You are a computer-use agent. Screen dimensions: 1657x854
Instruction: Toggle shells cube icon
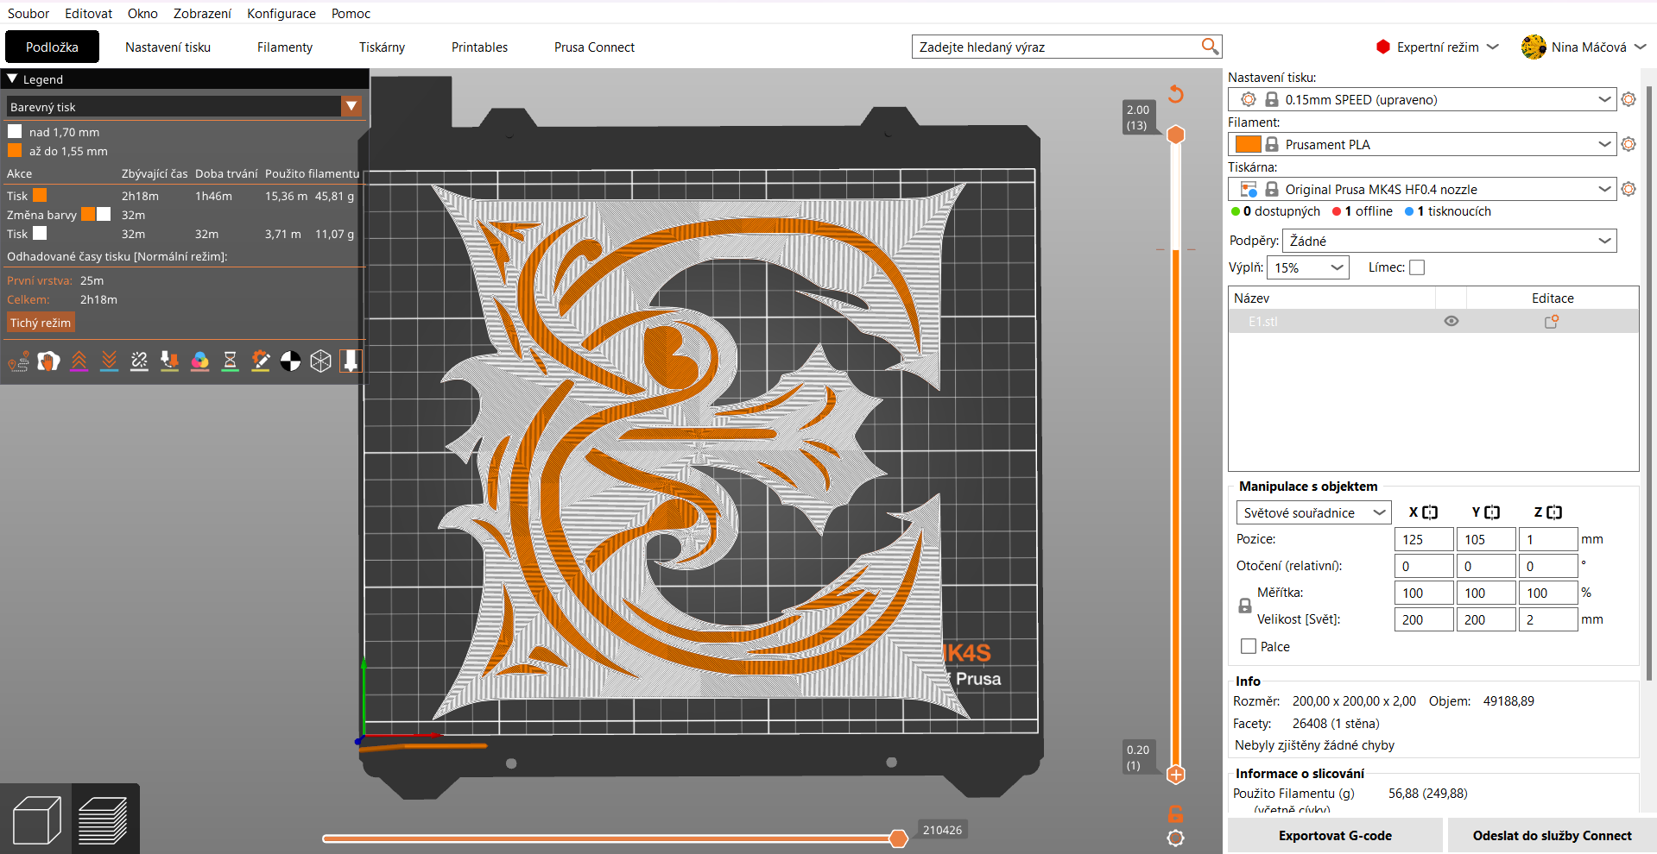(x=321, y=361)
